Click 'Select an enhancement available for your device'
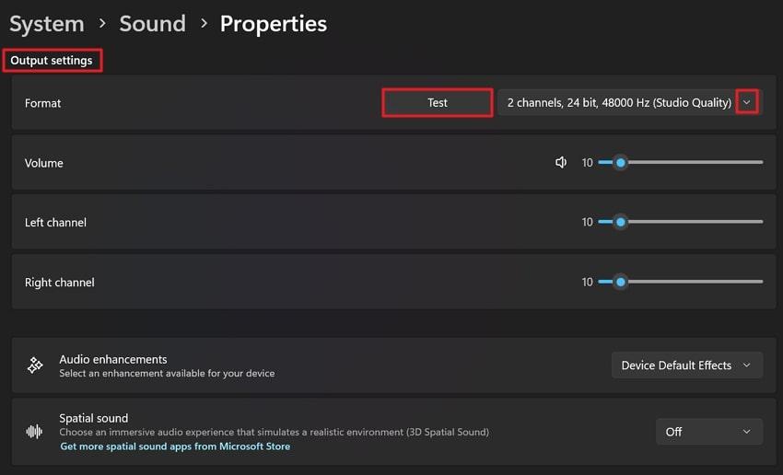 tap(167, 373)
